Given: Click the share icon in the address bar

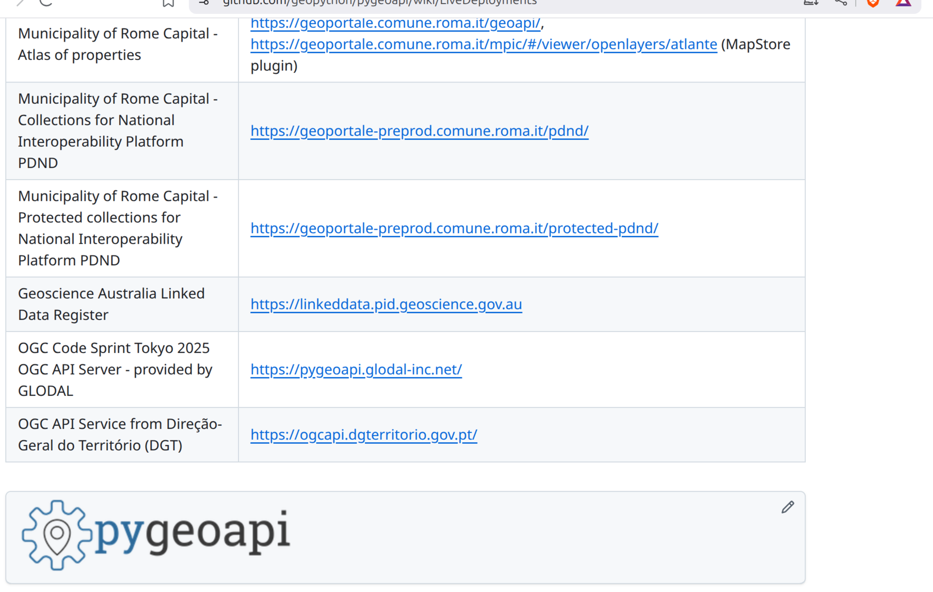Looking at the screenshot, I should (x=841, y=2).
